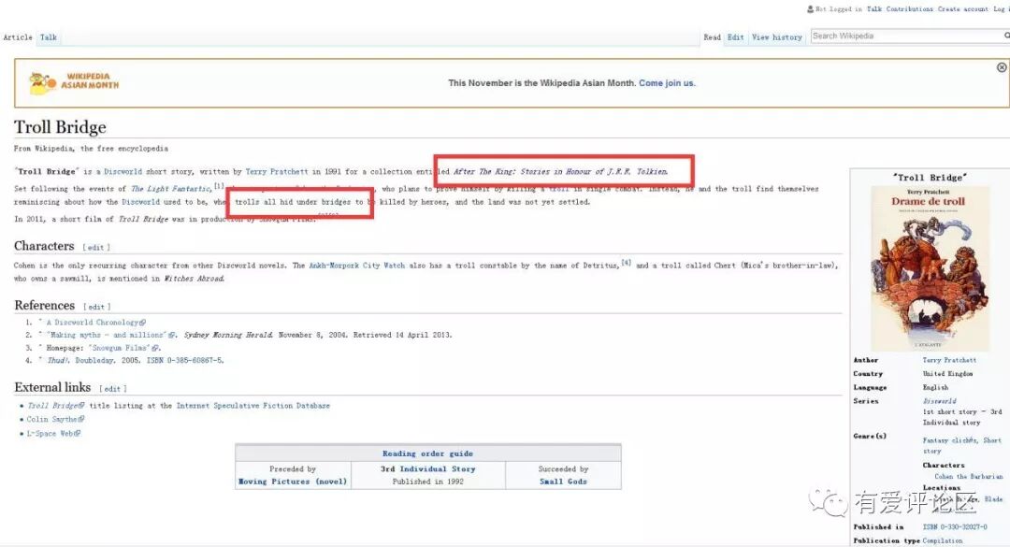Open the View history tab
This screenshot has width=1010, height=547.
pos(777,37)
